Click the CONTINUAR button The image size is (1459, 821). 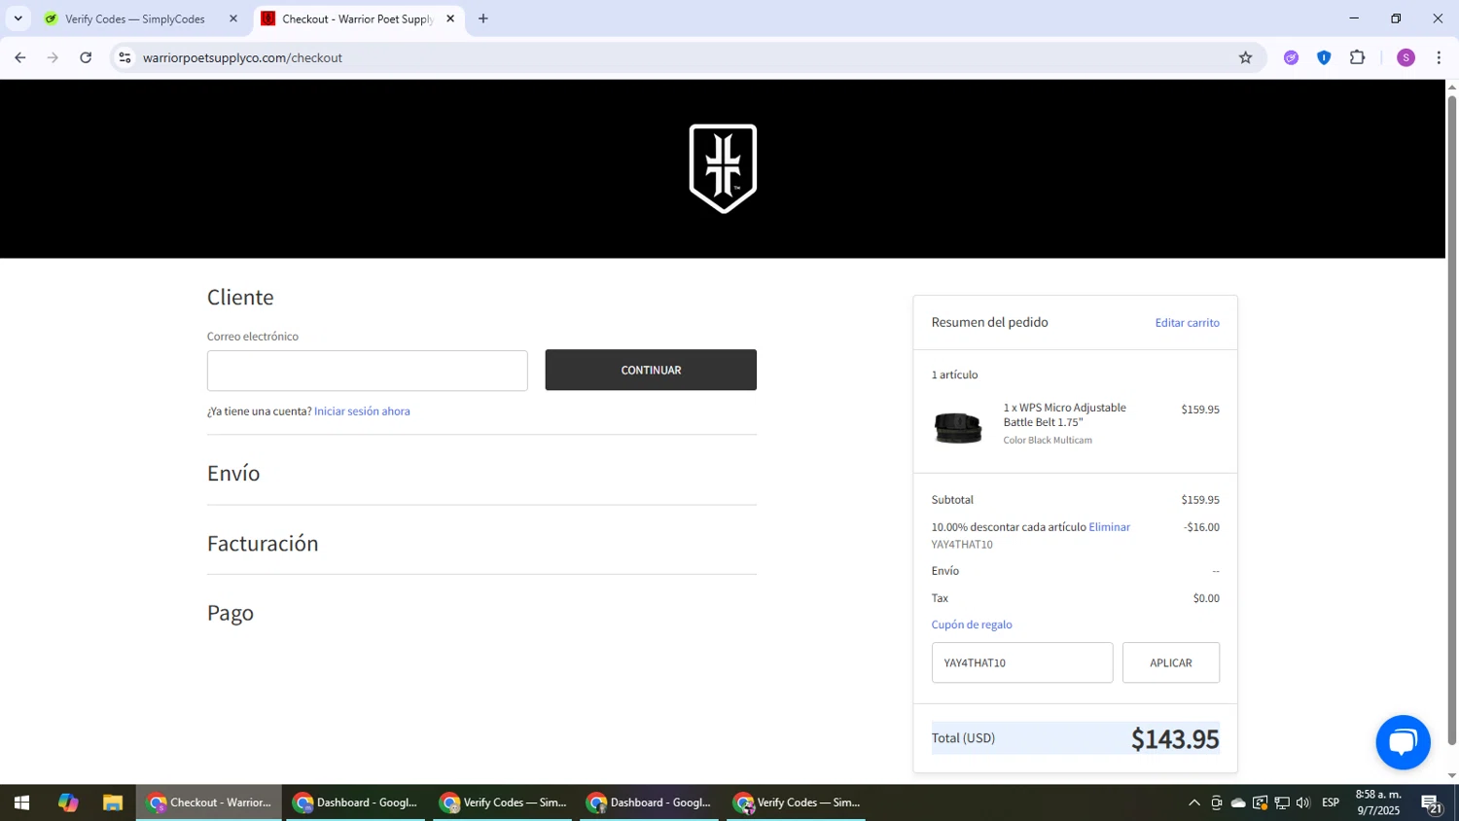click(651, 370)
